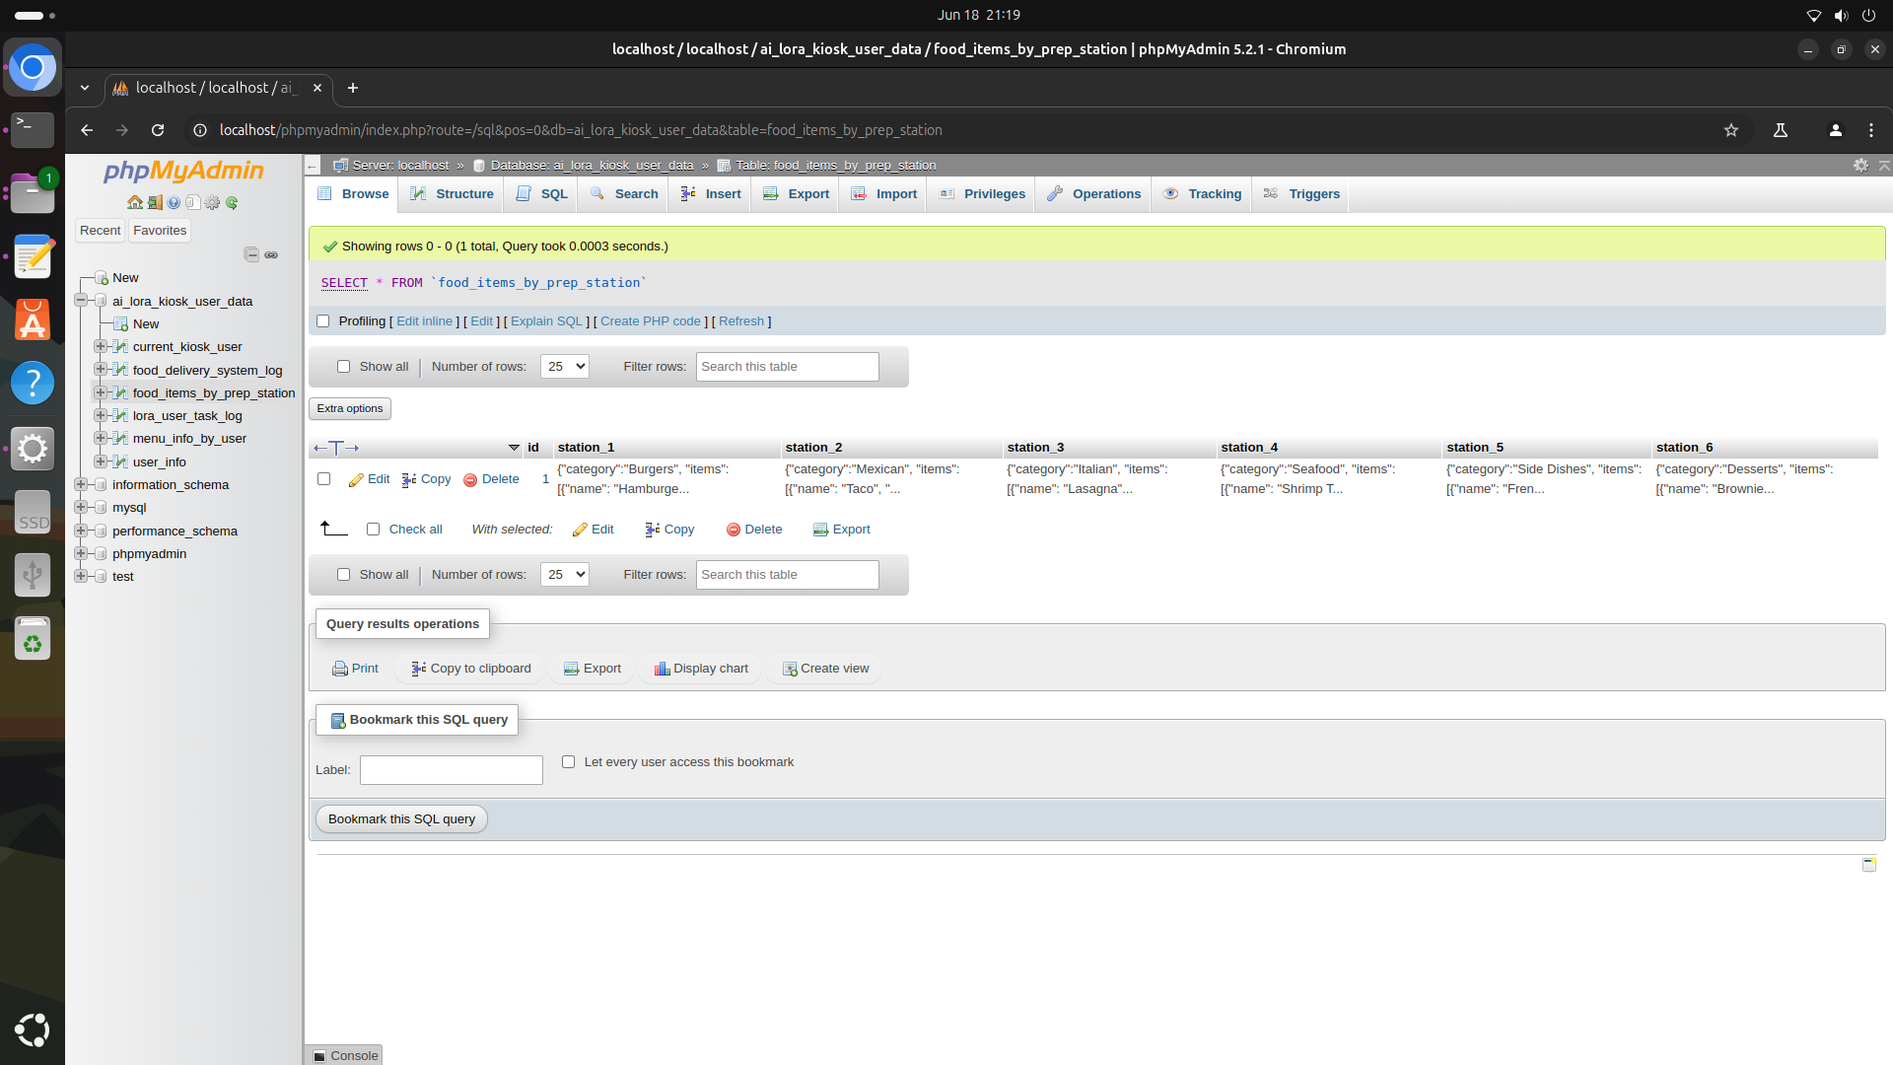Switch to the Structure tab
The image size is (1893, 1065).
coord(453,194)
